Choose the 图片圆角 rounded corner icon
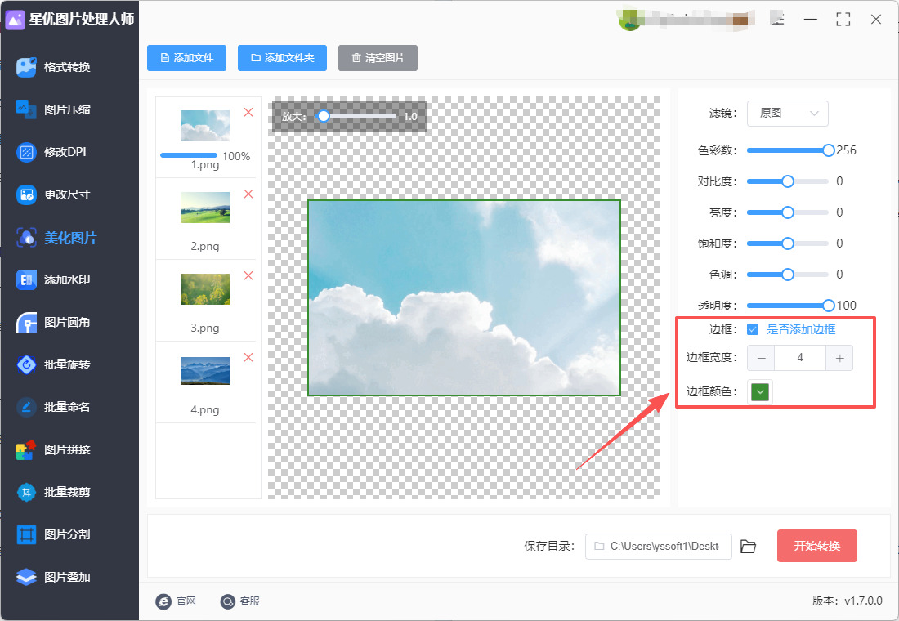This screenshot has width=899, height=621. coord(26,322)
